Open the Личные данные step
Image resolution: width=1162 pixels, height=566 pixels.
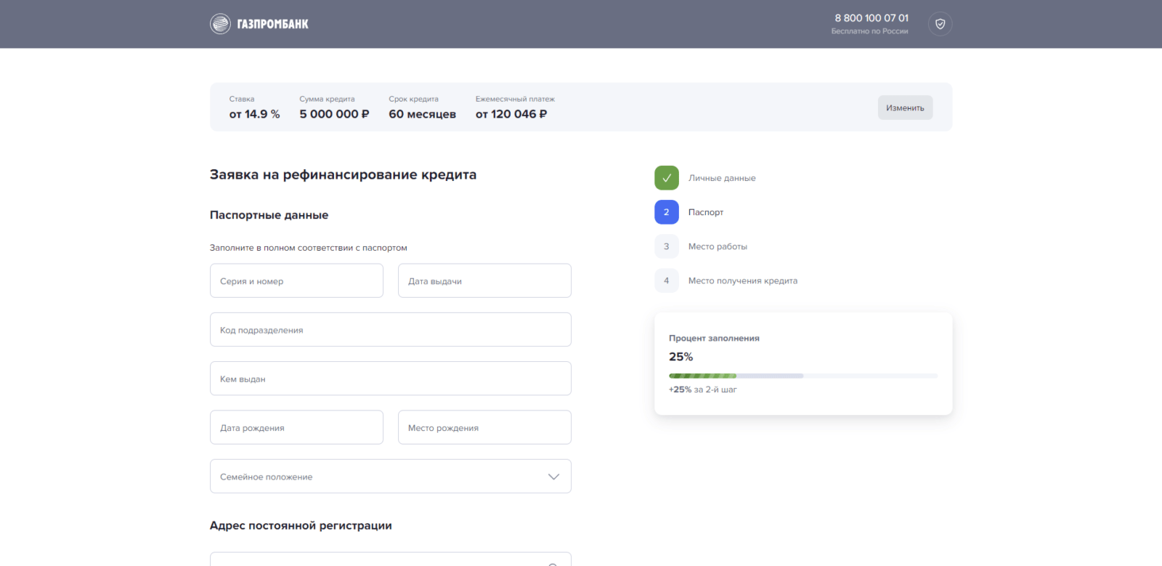[x=722, y=178]
